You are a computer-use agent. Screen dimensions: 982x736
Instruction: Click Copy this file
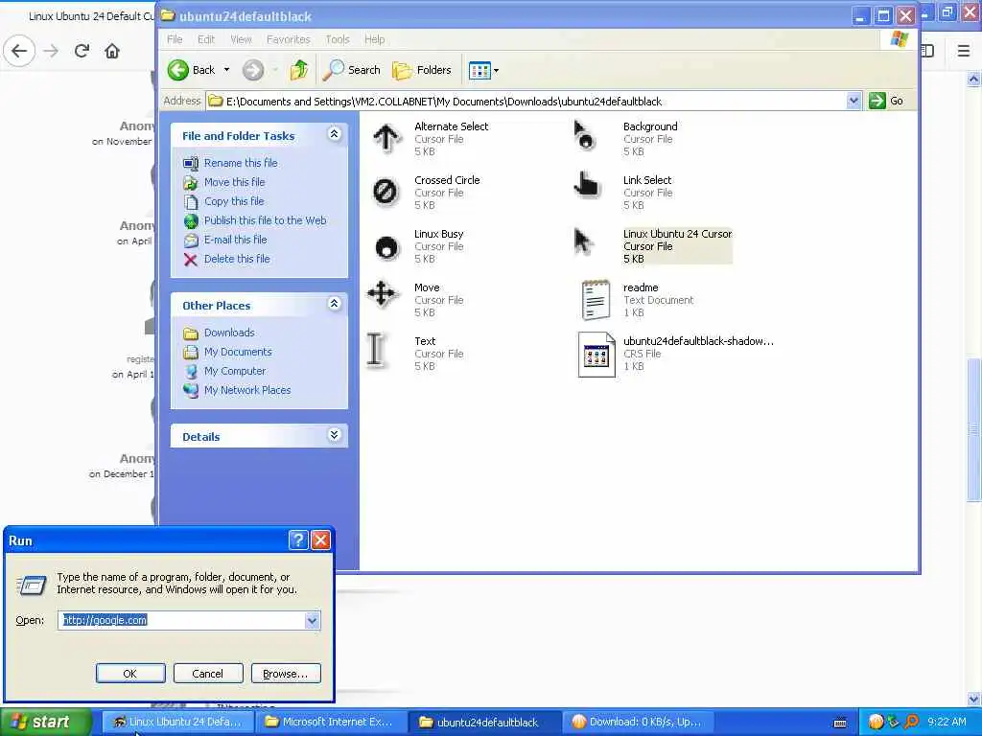(x=234, y=201)
